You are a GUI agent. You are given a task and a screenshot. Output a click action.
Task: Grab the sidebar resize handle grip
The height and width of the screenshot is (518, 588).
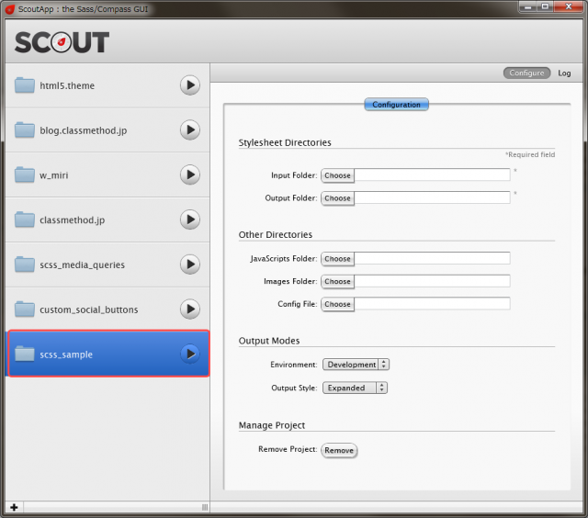pos(205,507)
